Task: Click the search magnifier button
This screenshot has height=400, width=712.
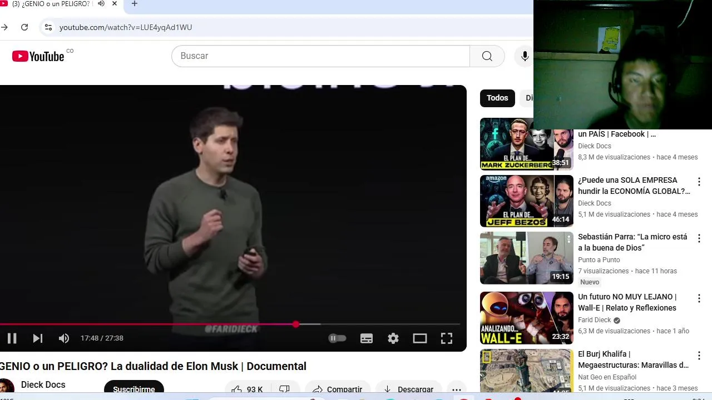Action: tap(487, 56)
